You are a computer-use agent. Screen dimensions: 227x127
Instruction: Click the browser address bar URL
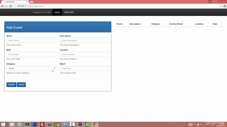[x=31, y=6]
